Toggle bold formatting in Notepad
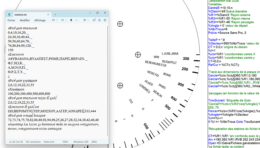Viewport: 260px width, 148px height. point(71,20)
